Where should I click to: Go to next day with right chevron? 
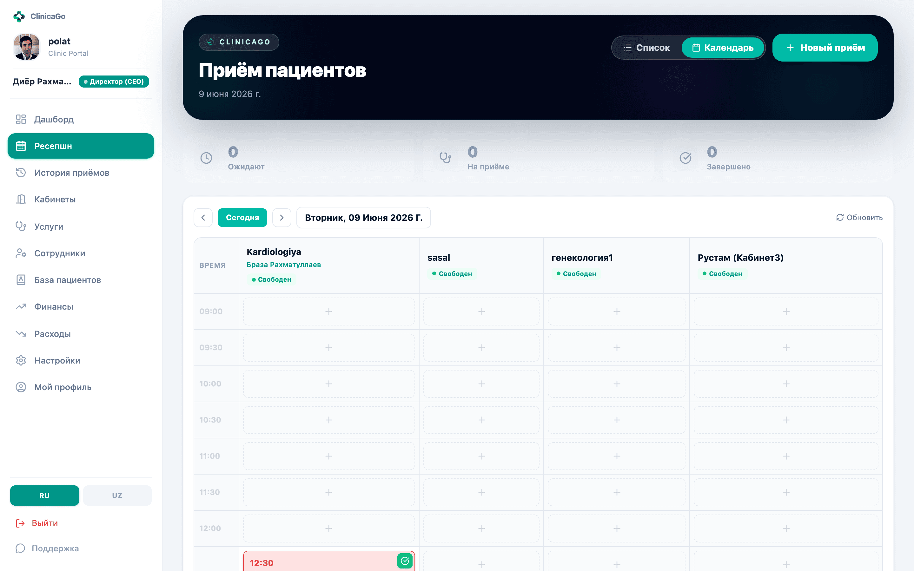click(282, 218)
